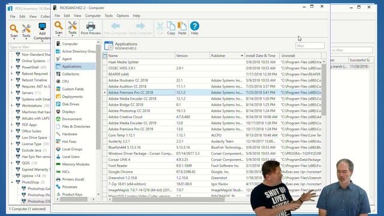The width and height of the screenshot is (384, 216).
Task: Sort by Uninstall column header
Action: (301, 56)
